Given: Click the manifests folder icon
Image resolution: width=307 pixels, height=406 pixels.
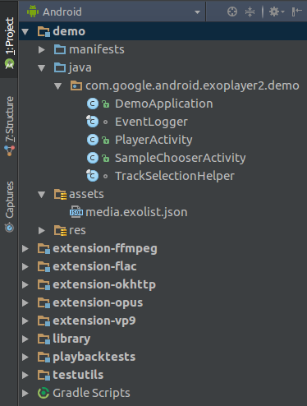Looking at the screenshot, I should pyautogui.click(x=60, y=49).
